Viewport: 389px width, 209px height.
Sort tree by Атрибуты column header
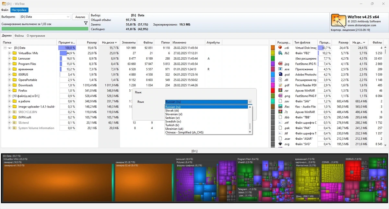coord(213,42)
